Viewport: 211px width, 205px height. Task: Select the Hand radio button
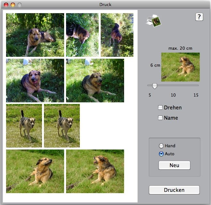tap(161, 146)
